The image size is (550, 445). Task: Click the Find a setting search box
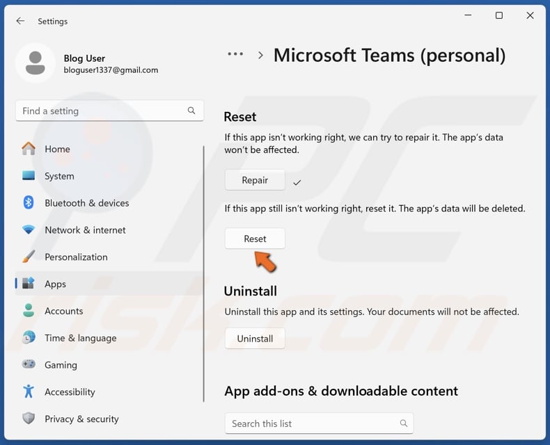click(104, 111)
